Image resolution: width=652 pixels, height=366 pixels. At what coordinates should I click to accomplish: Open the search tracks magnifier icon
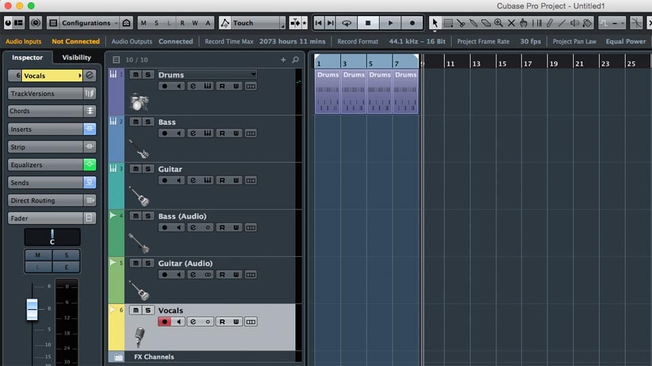coord(295,60)
